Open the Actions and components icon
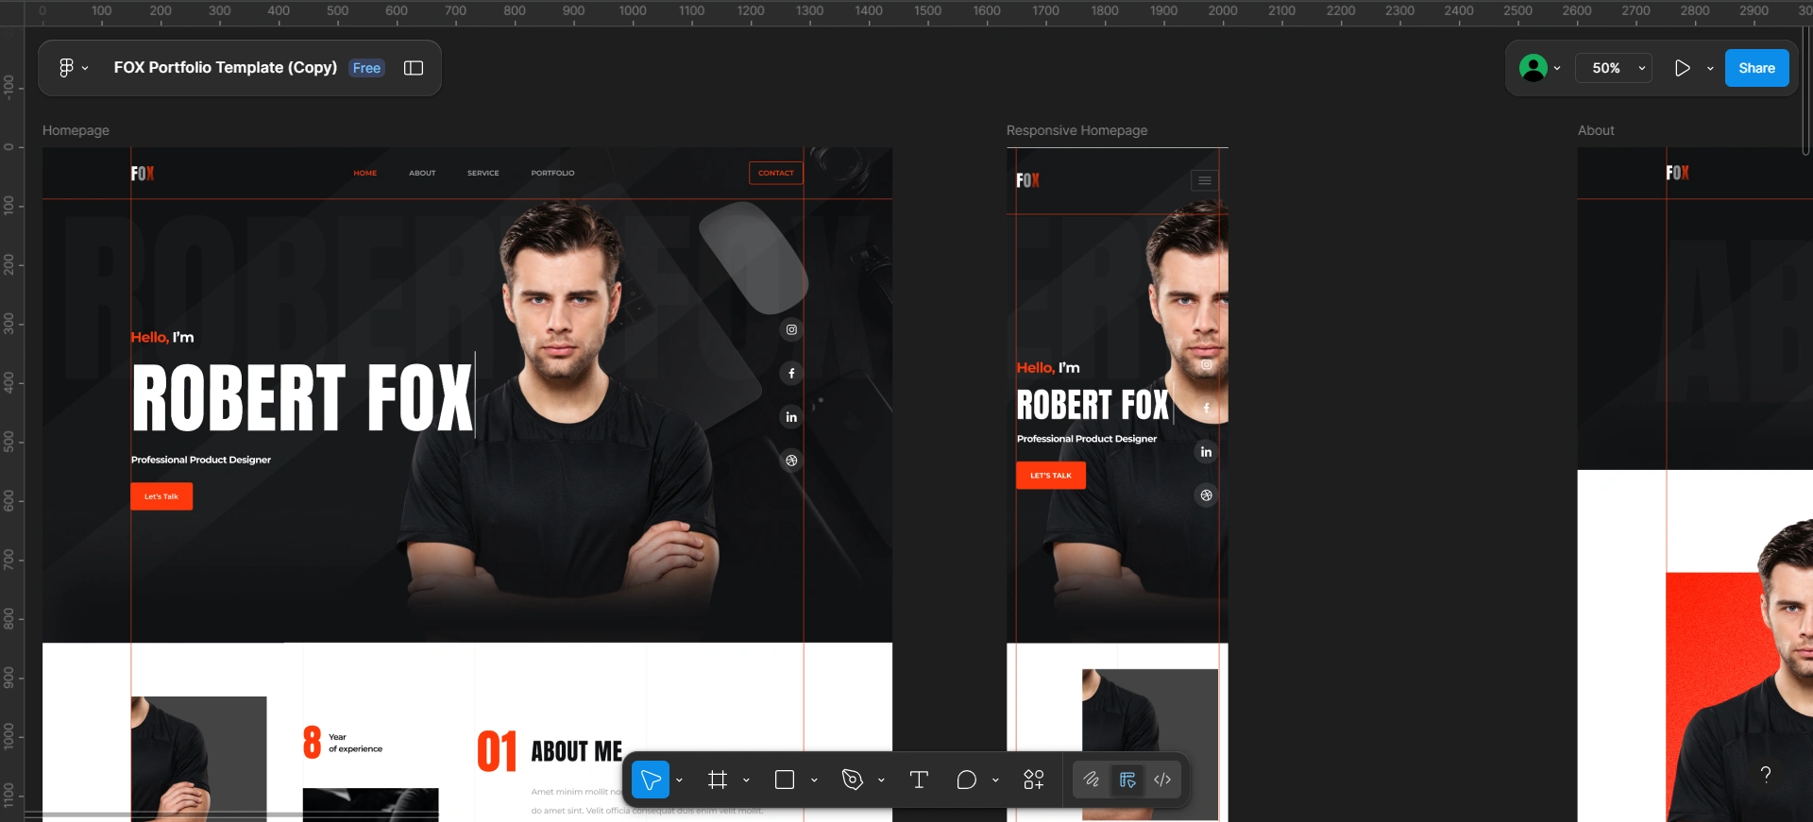This screenshot has width=1813, height=822. (1034, 780)
